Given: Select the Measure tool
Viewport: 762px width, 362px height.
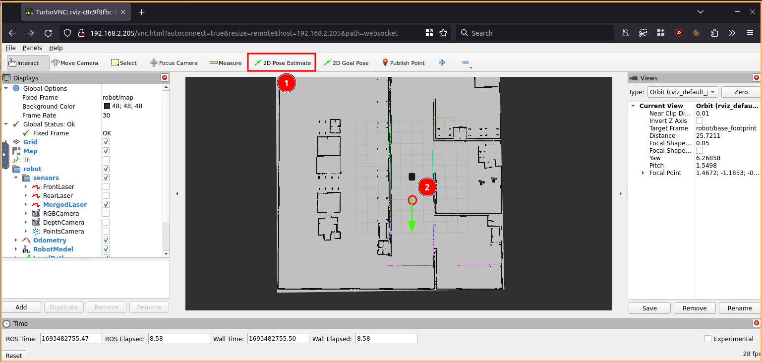Looking at the screenshot, I should [x=226, y=63].
